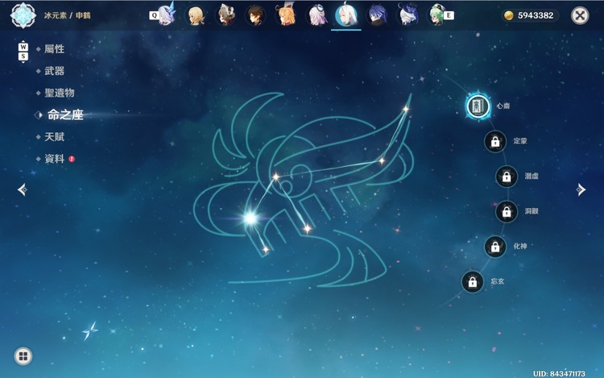Select the orange-haired character portrait
This screenshot has height=378, width=604.
pos(286,15)
